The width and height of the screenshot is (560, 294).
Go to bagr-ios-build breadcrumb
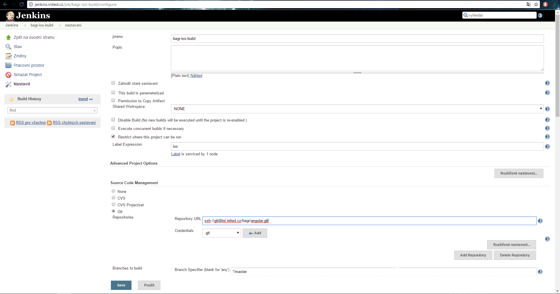coord(42,25)
